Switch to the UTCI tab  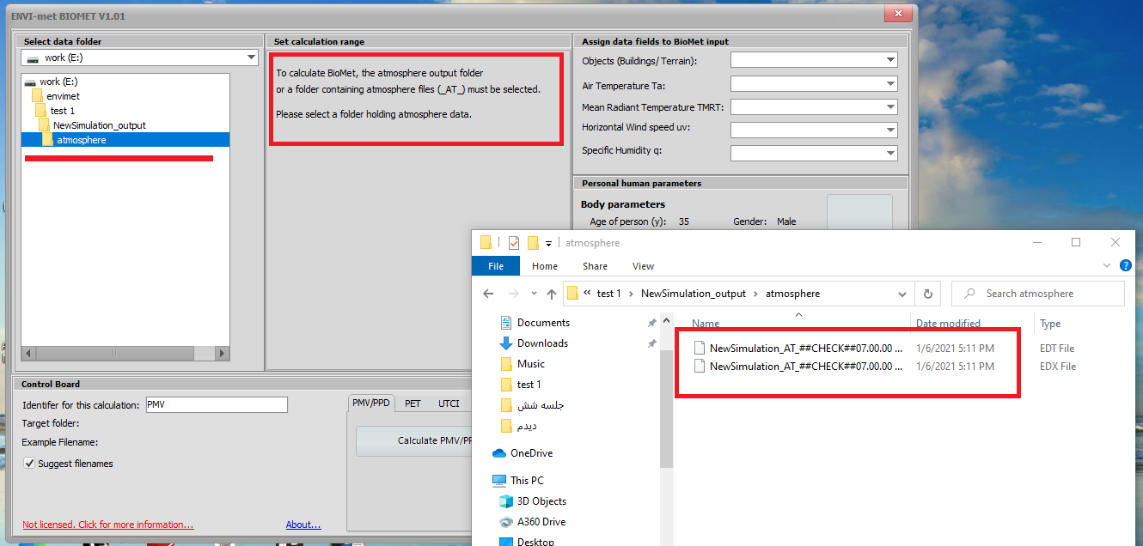coord(449,403)
